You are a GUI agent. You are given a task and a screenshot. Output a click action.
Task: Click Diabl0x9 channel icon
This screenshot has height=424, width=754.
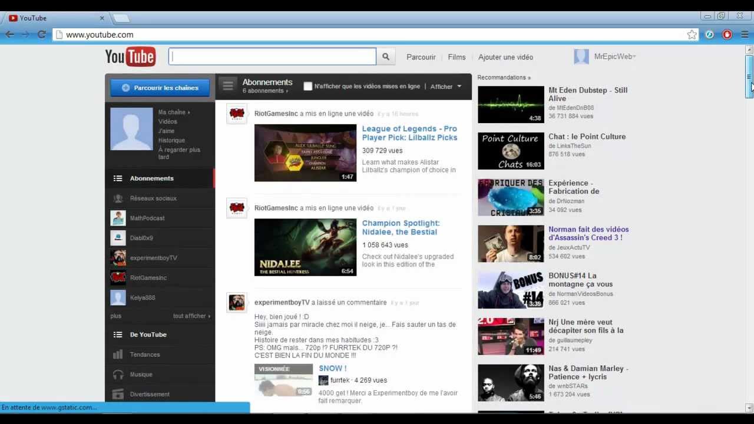tap(118, 238)
